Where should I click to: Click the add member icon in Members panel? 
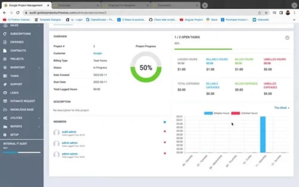165,122
